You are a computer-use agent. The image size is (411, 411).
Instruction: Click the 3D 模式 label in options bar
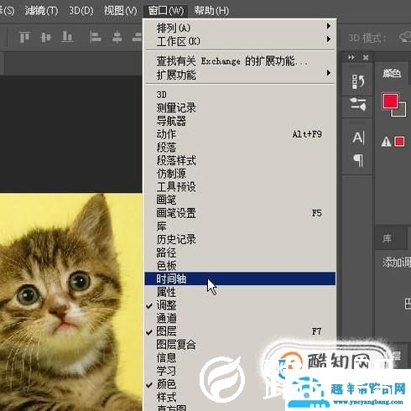coord(367,38)
